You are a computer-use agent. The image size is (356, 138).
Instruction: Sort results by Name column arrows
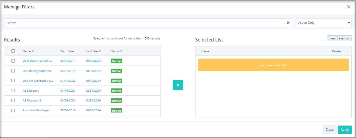(x=33, y=51)
